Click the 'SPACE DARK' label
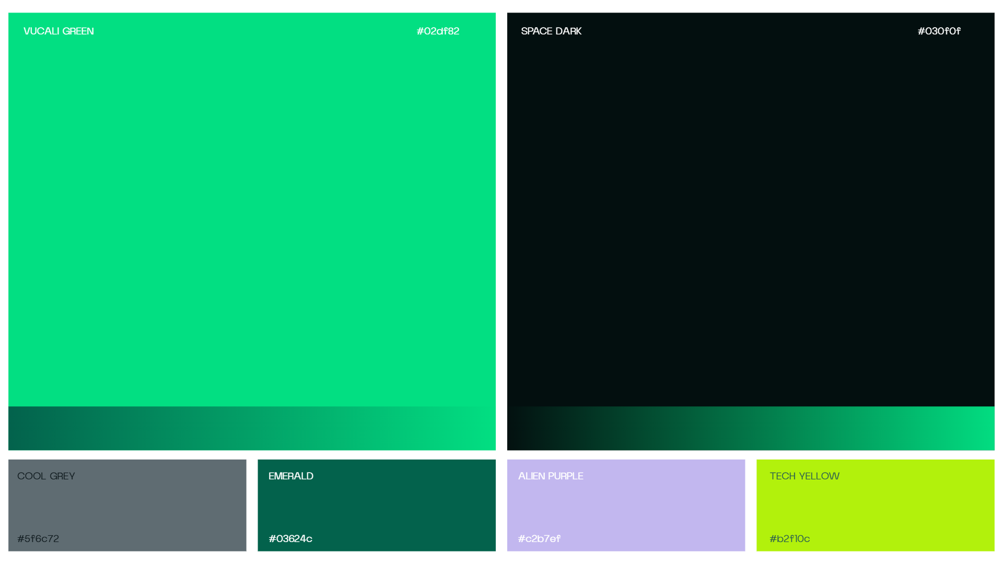Image resolution: width=1003 pixels, height=564 pixels. [551, 31]
